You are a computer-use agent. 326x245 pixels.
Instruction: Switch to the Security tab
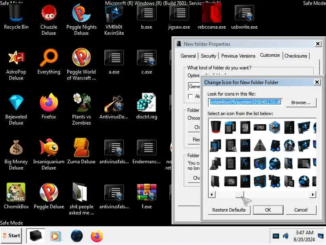[x=208, y=56]
